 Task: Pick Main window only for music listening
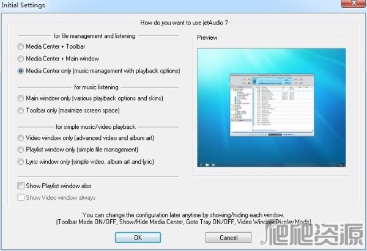point(21,98)
